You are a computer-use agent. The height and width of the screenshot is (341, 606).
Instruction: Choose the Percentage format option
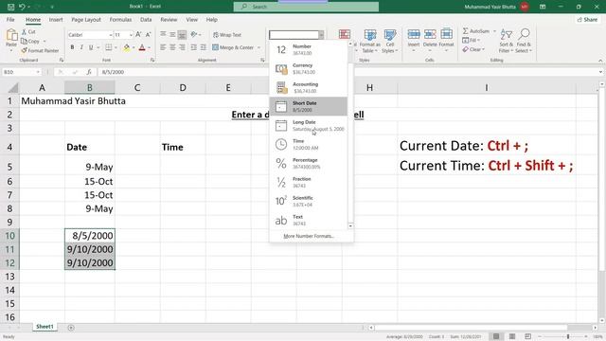[x=308, y=163]
